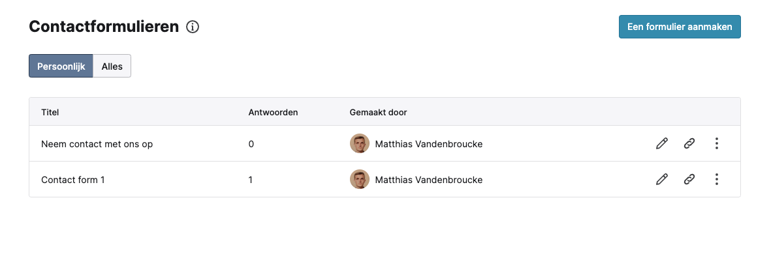Copy link for 'Neem contact met ons op'

click(x=689, y=144)
